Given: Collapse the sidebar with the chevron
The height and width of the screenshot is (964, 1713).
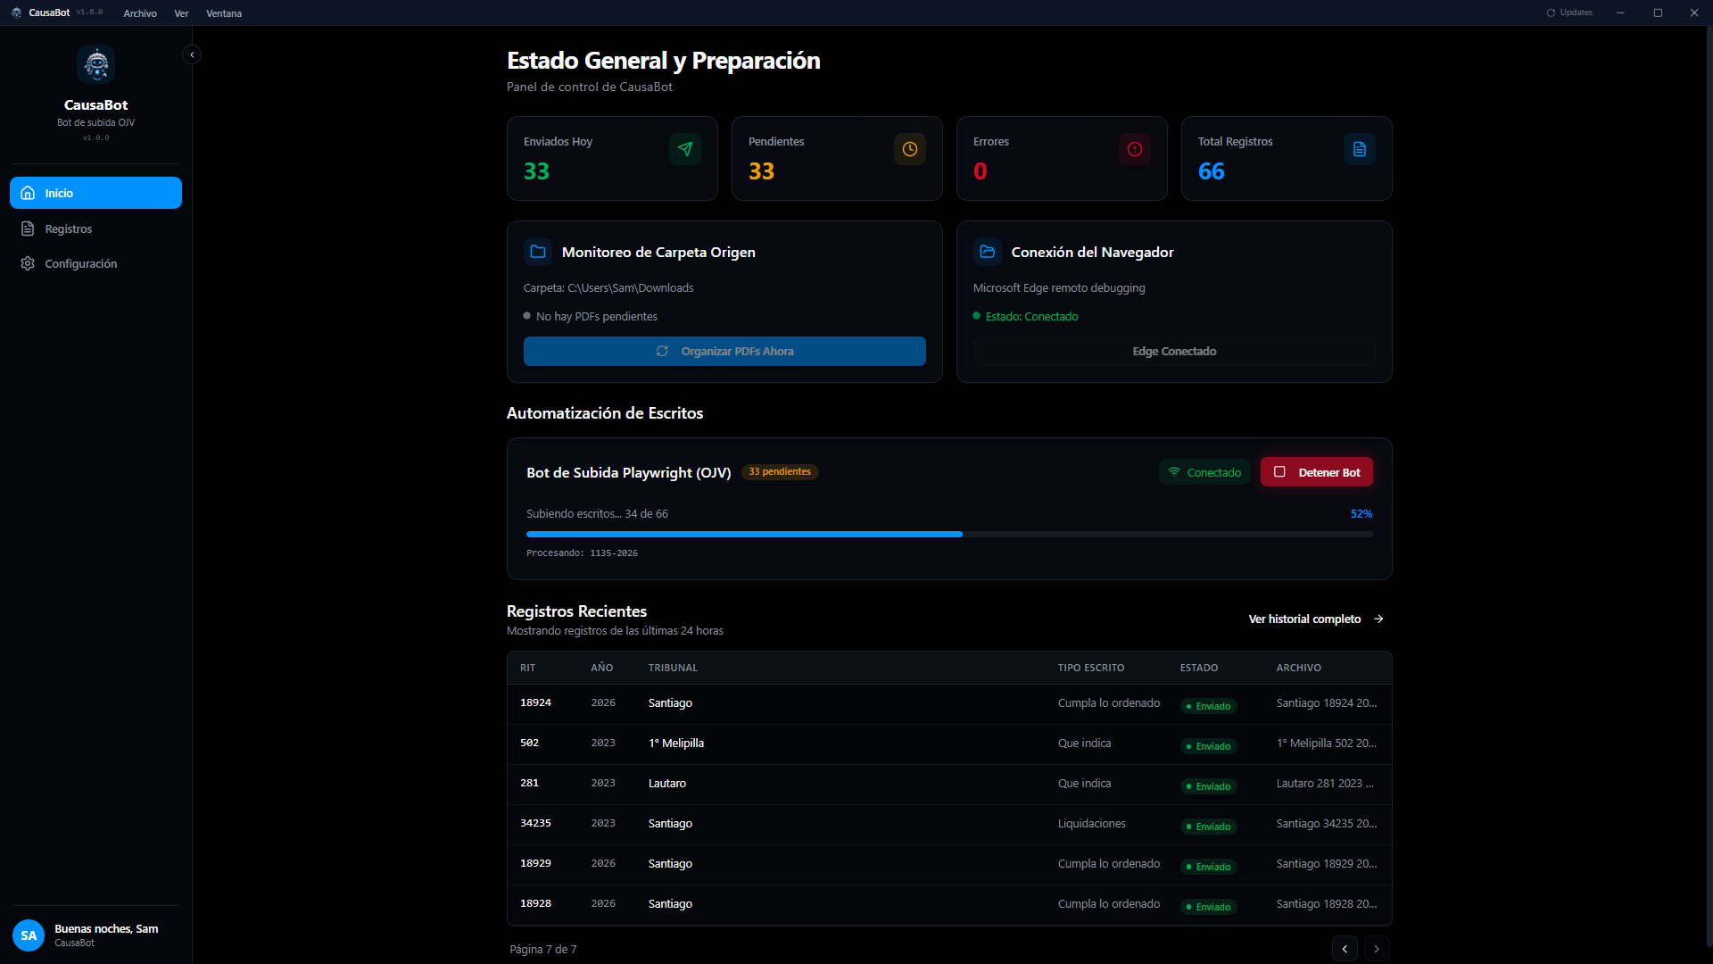Looking at the screenshot, I should coord(192,54).
